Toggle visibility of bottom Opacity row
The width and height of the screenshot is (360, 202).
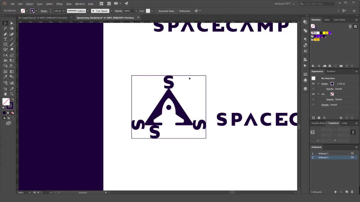pos(313,105)
